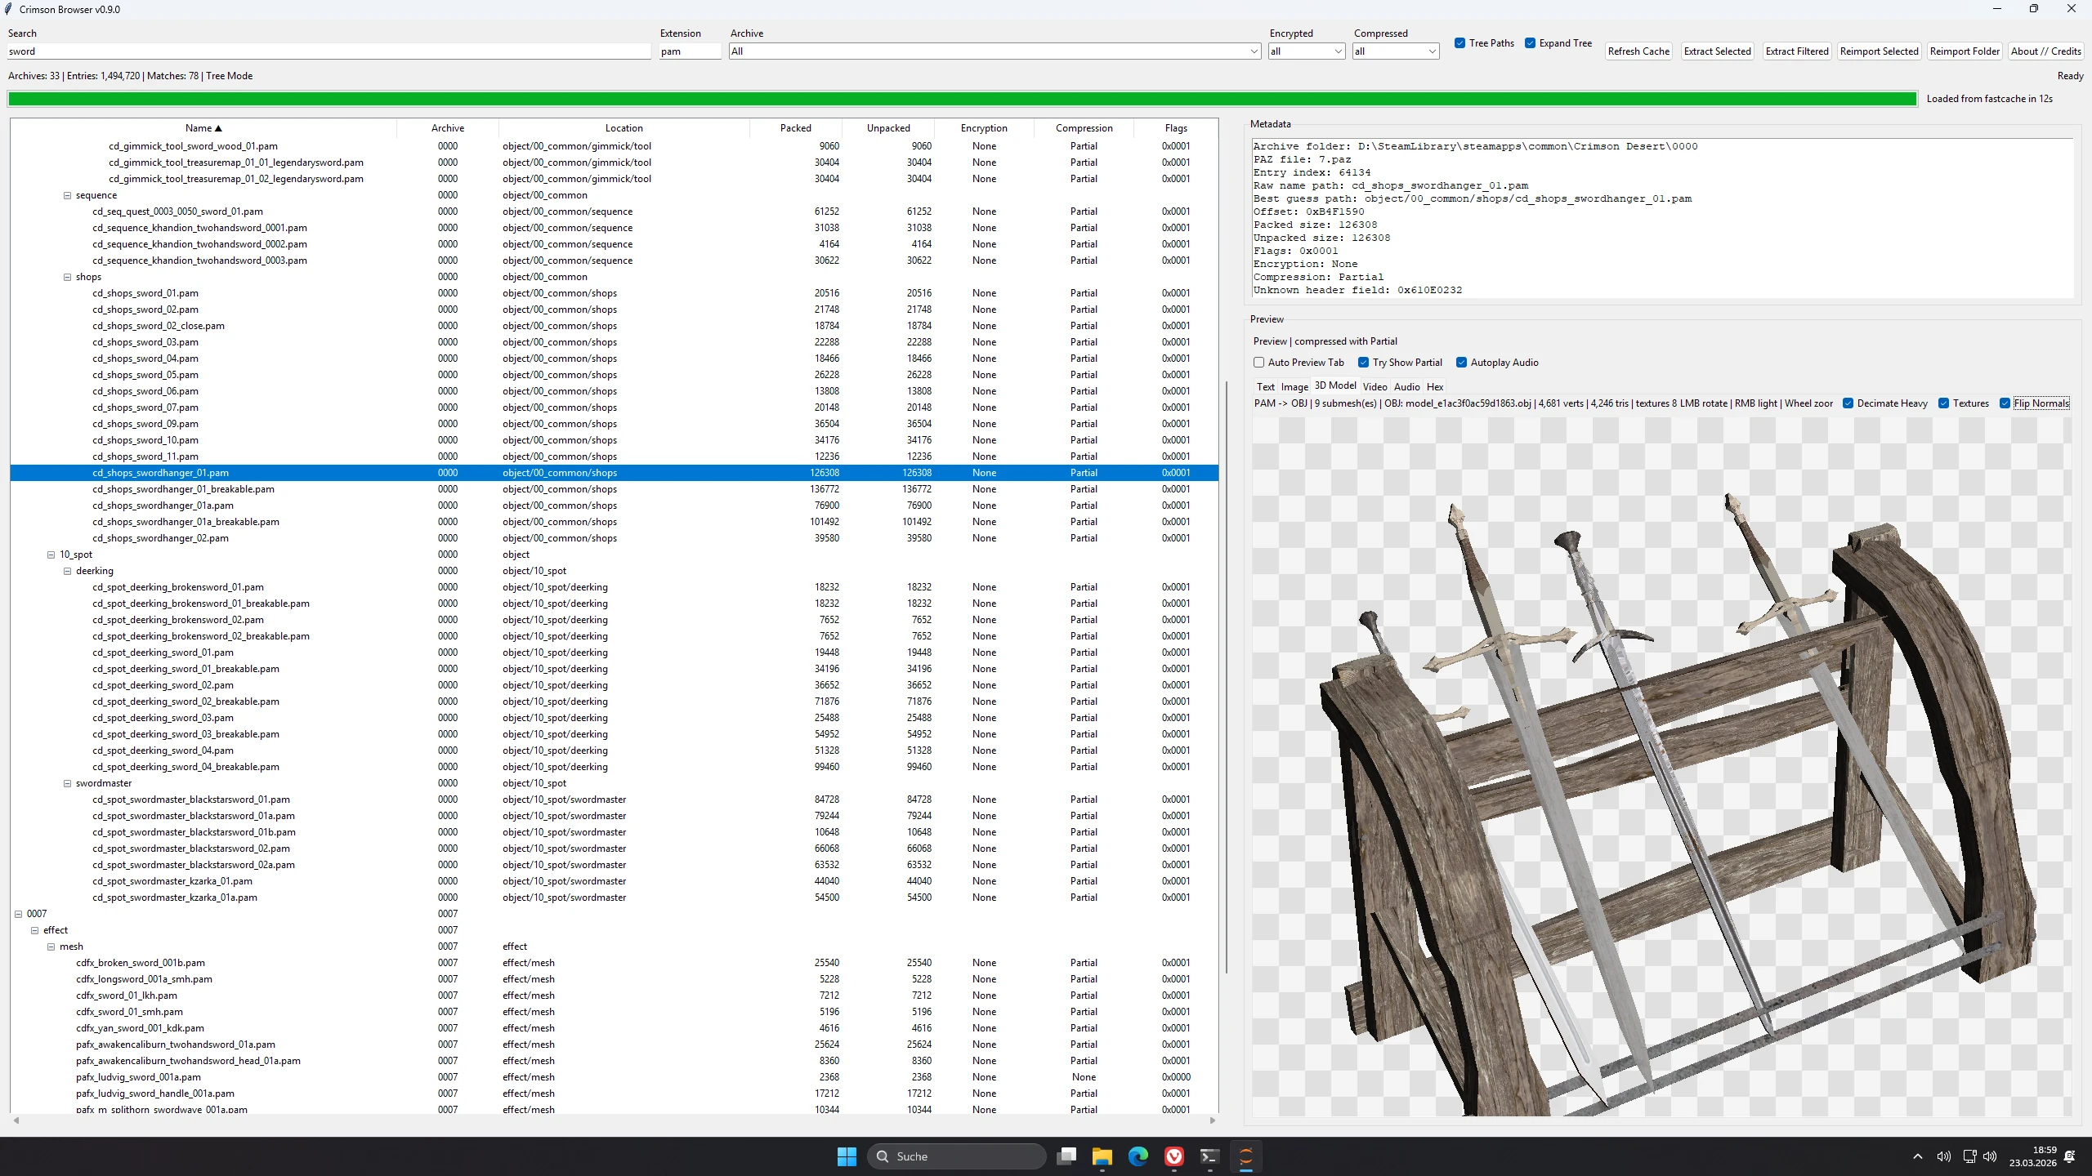Click the Search input field
This screenshot has width=2092, height=1176.
pos(329,51)
